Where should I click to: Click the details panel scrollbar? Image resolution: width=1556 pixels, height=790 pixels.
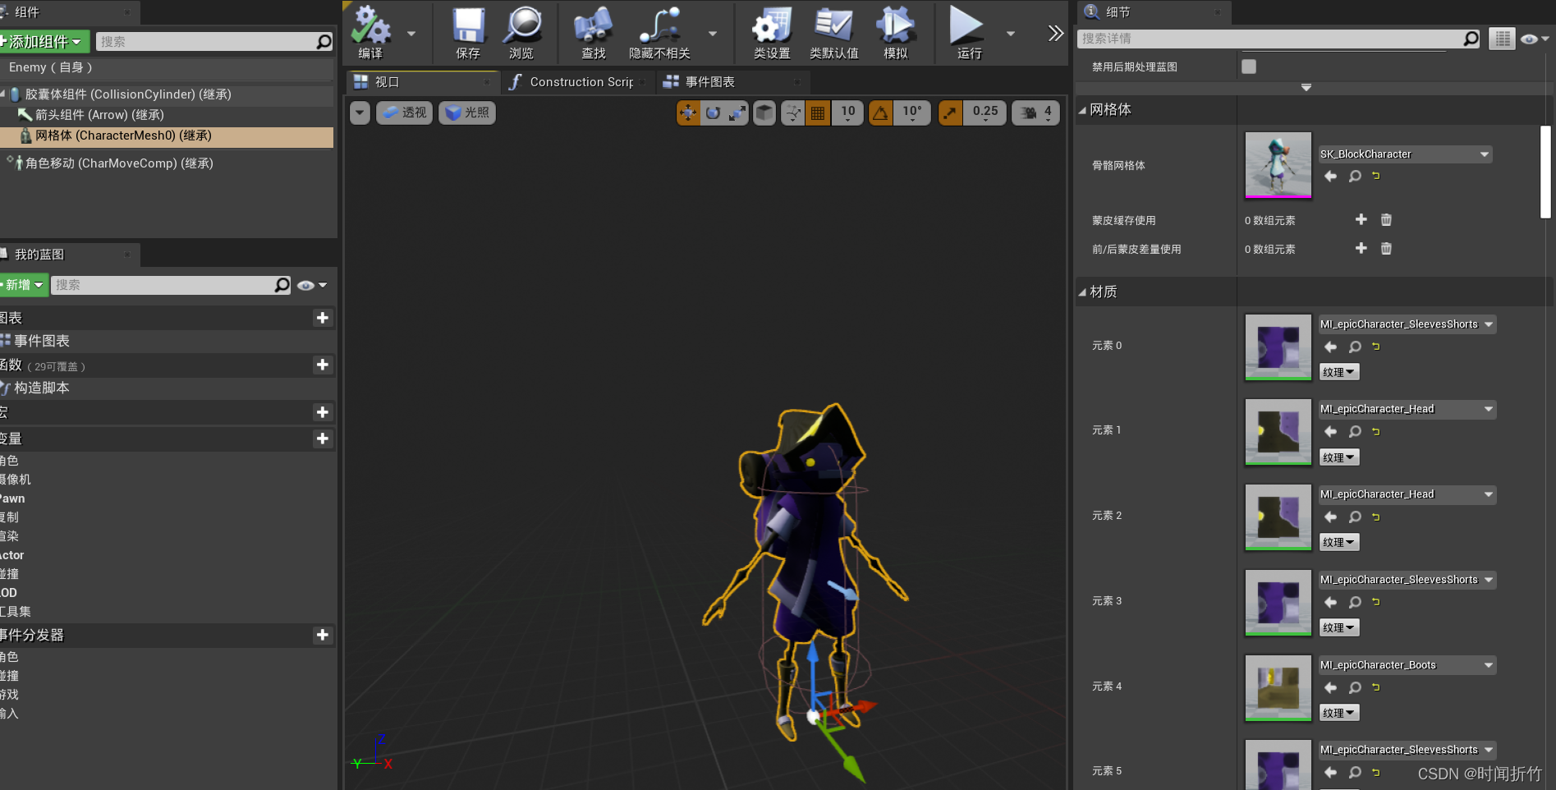(x=1545, y=172)
